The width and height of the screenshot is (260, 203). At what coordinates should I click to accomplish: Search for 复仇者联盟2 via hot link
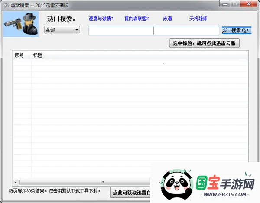point(136,19)
